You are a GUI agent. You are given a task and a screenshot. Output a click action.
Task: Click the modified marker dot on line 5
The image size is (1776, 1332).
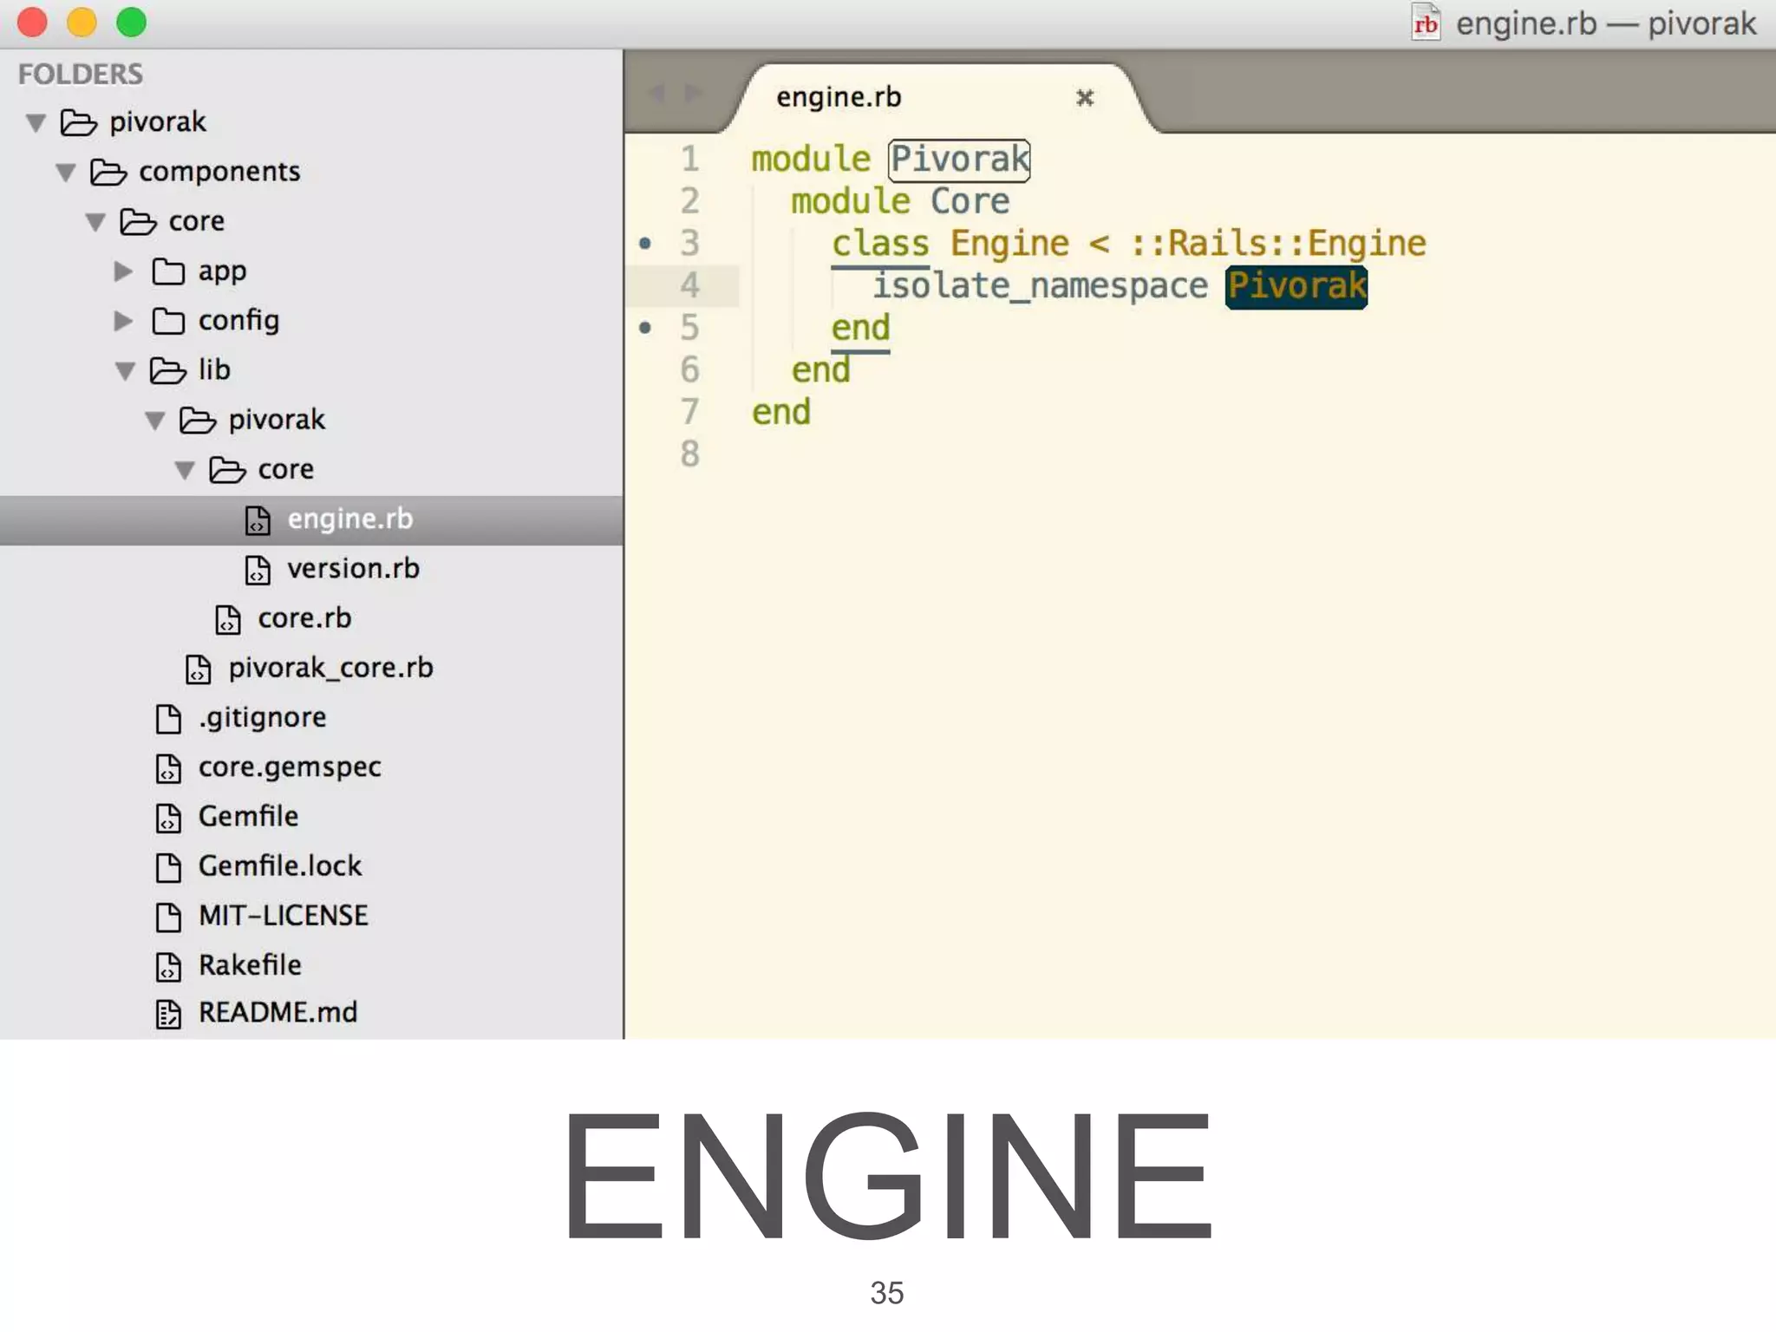point(645,328)
